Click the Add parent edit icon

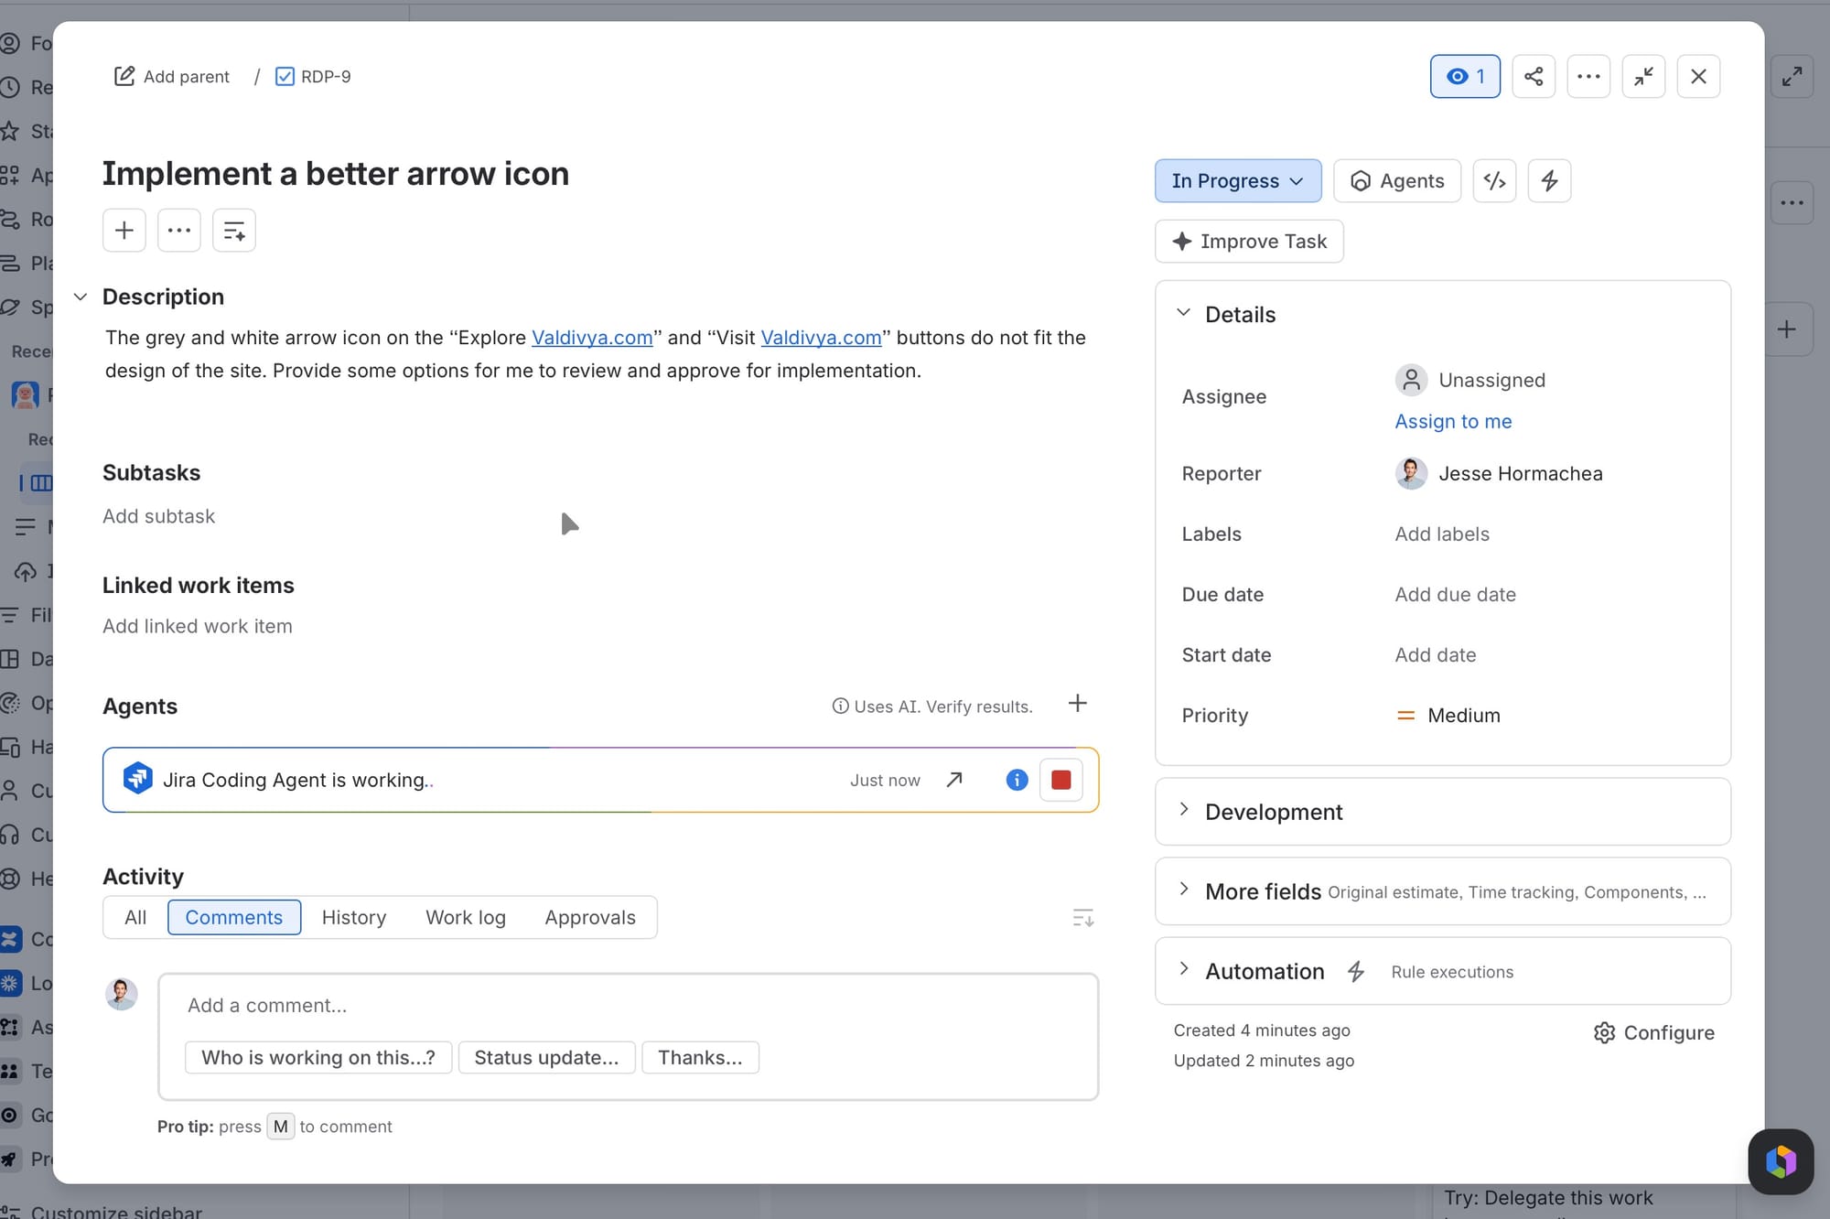coord(124,76)
